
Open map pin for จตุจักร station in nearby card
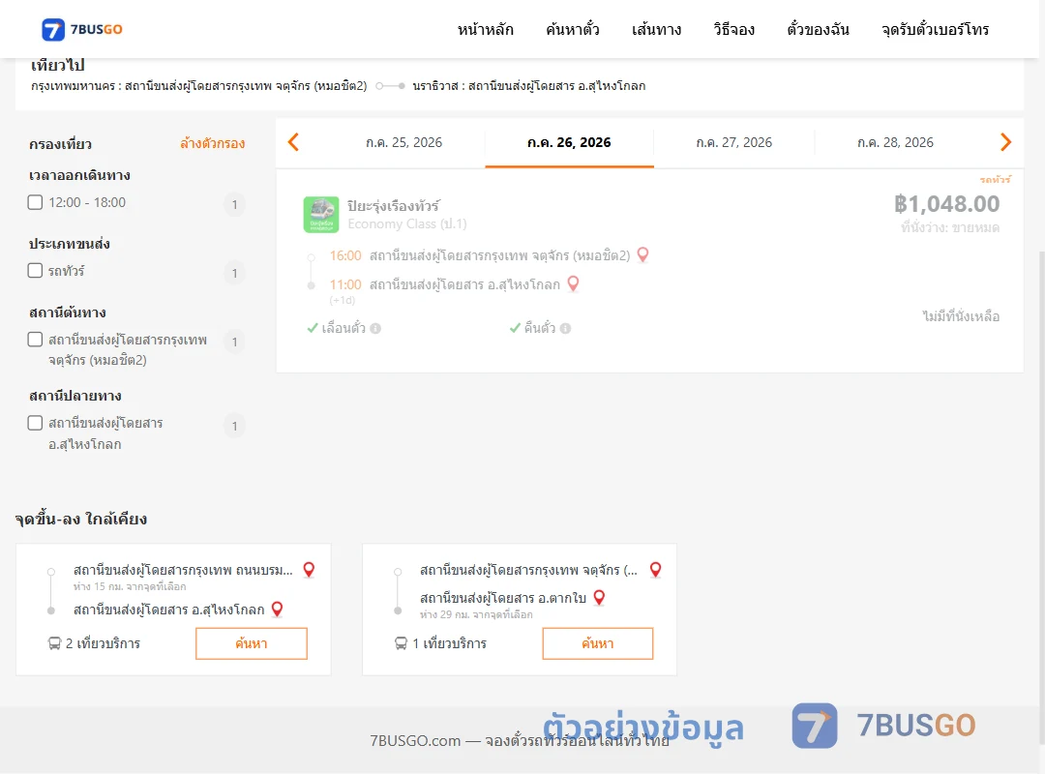click(x=656, y=570)
